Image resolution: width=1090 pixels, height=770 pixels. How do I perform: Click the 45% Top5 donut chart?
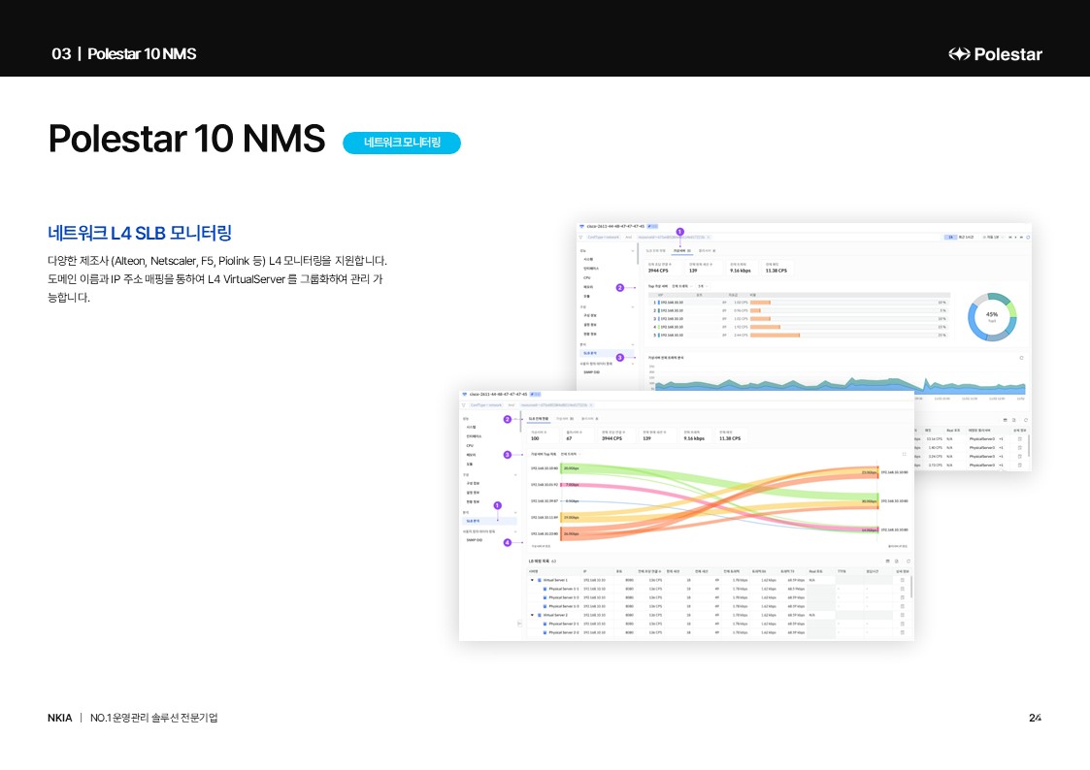pyautogui.click(x=991, y=316)
